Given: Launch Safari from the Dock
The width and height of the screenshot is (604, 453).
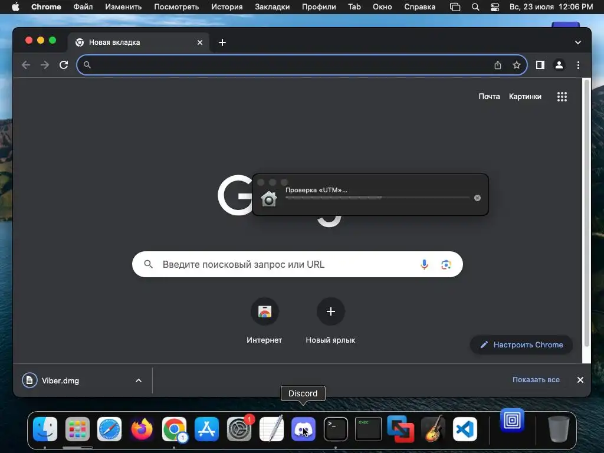Looking at the screenshot, I should [x=109, y=429].
